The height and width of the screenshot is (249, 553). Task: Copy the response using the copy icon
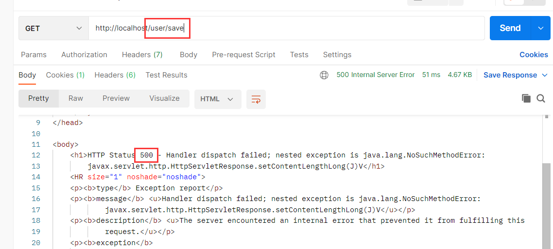tap(526, 98)
